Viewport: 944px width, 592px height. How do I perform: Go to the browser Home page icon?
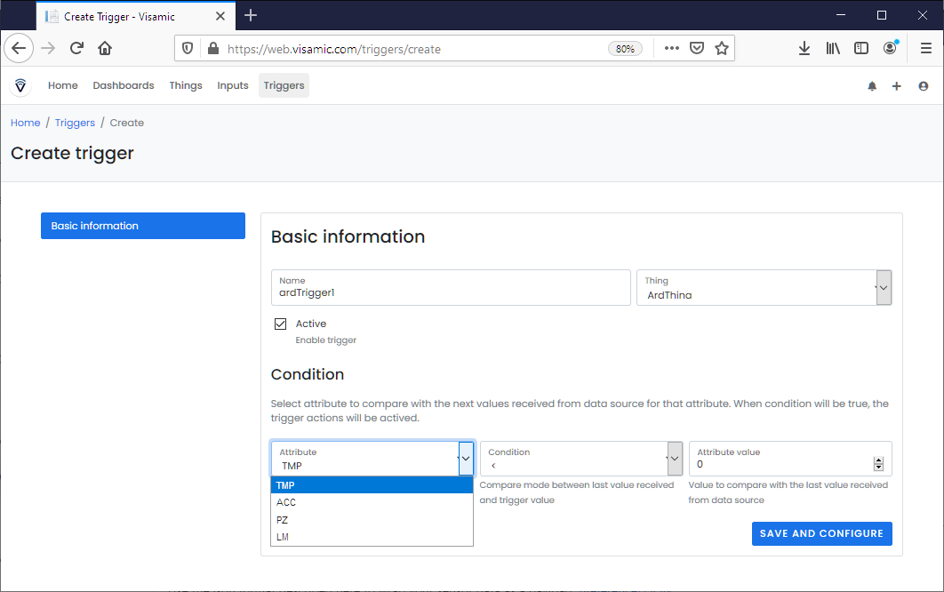tap(105, 48)
